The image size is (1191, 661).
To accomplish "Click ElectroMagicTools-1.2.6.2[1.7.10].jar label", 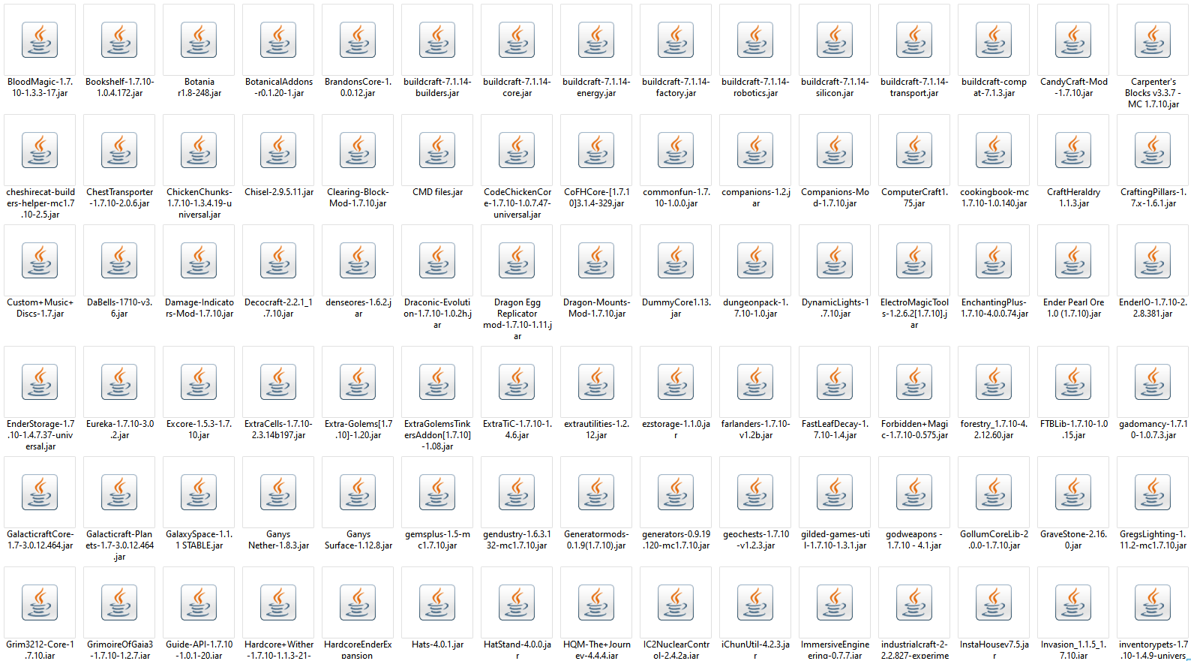I will point(914,314).
